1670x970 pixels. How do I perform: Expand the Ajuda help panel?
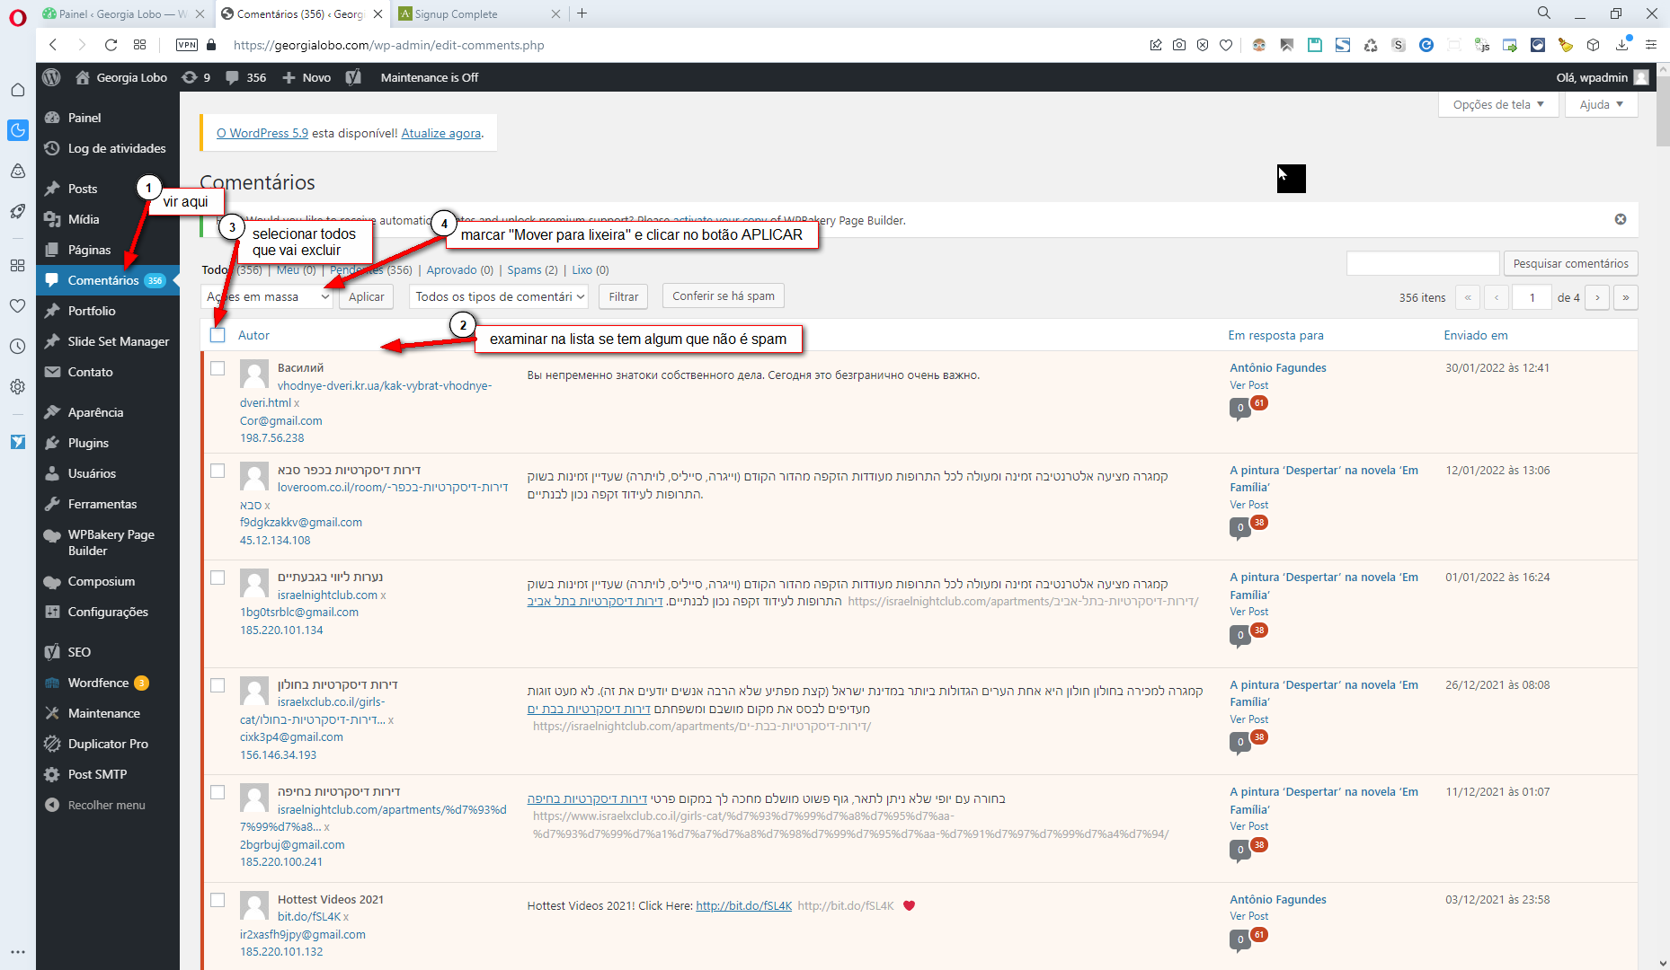coord(1602,104)
